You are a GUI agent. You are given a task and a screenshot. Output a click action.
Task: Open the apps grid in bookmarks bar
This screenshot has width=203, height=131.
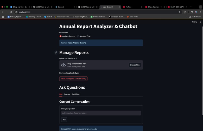(x=3, y=17)
